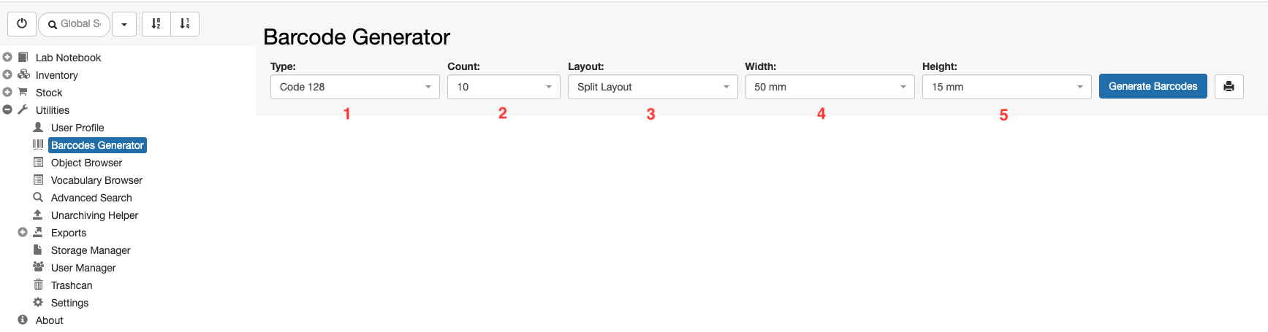Open the global search options caret dropdown
Image resolution: width=1268 pixels, height=332 pixels.
click(x=124, y=24)
